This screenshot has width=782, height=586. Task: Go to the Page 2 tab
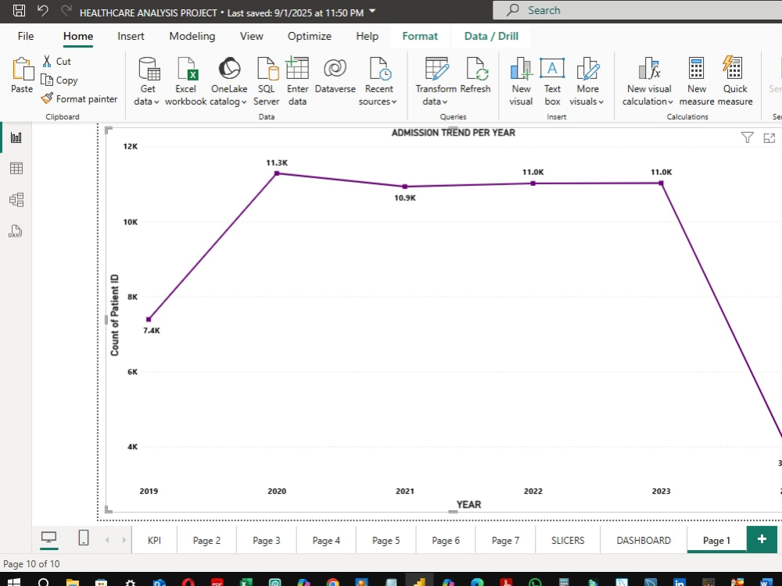click(206, 540)
